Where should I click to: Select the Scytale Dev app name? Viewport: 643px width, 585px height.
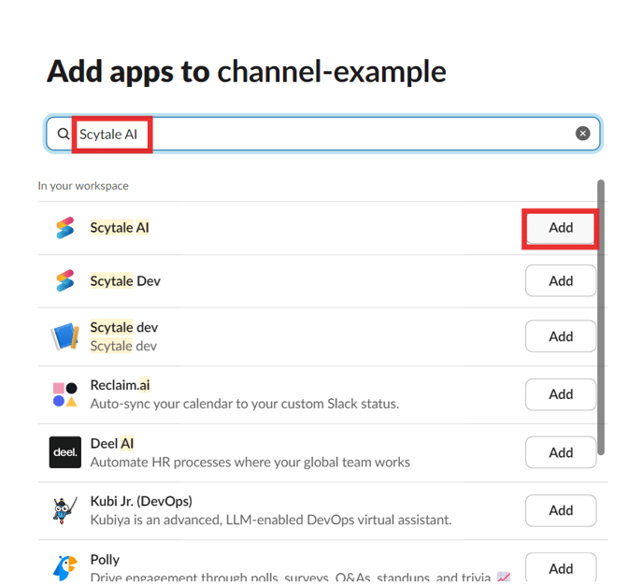(x=125, y=281)
